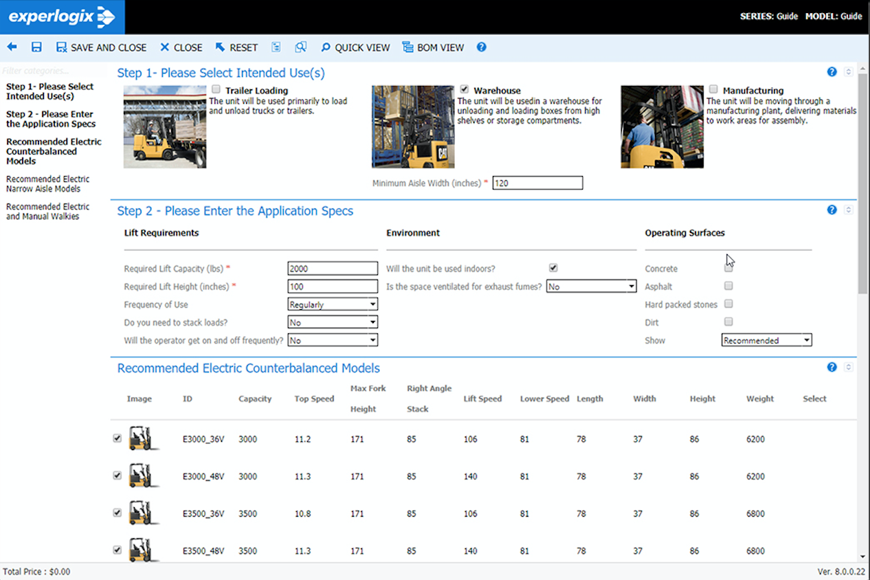Click the back arrow icon in toolbar

(12, 47)
